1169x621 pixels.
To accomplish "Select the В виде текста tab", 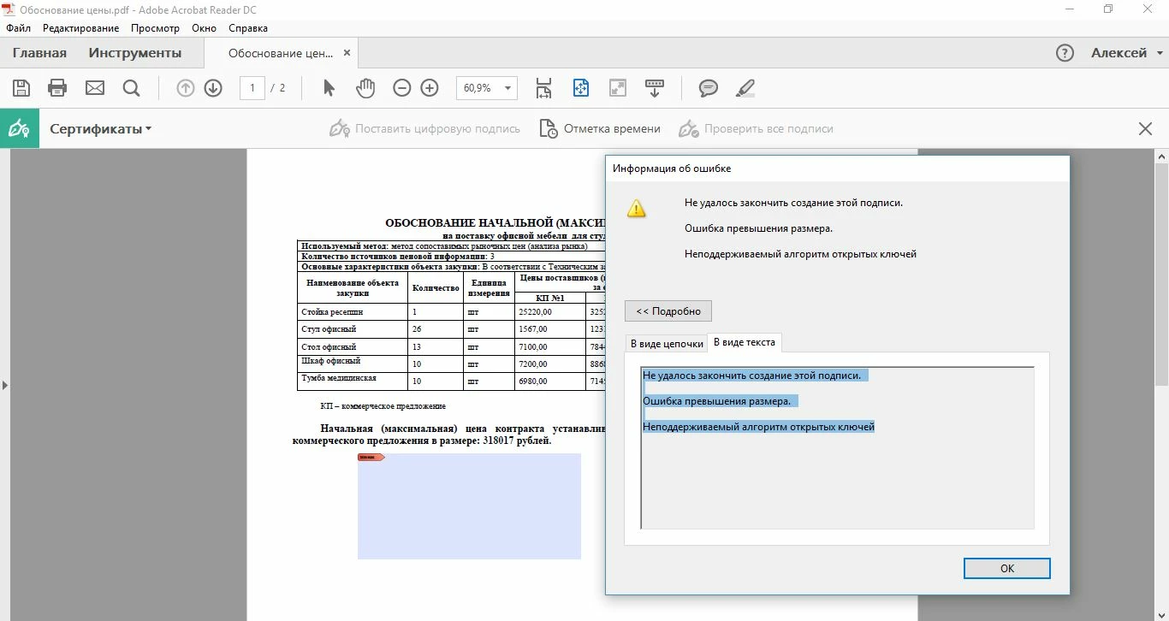I will [x=745, y=342].
